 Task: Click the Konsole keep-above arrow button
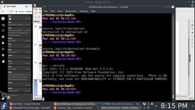(x=169, y=7)
